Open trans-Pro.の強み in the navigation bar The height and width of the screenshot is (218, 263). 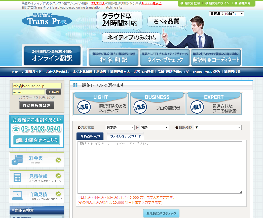click(x=206, y=72)
